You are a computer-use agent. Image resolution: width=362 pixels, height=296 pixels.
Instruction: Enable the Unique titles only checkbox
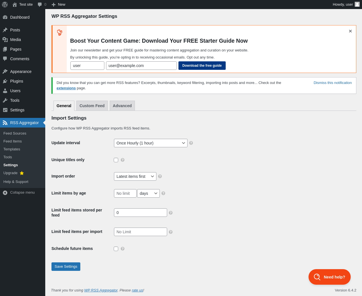(116, 160)
